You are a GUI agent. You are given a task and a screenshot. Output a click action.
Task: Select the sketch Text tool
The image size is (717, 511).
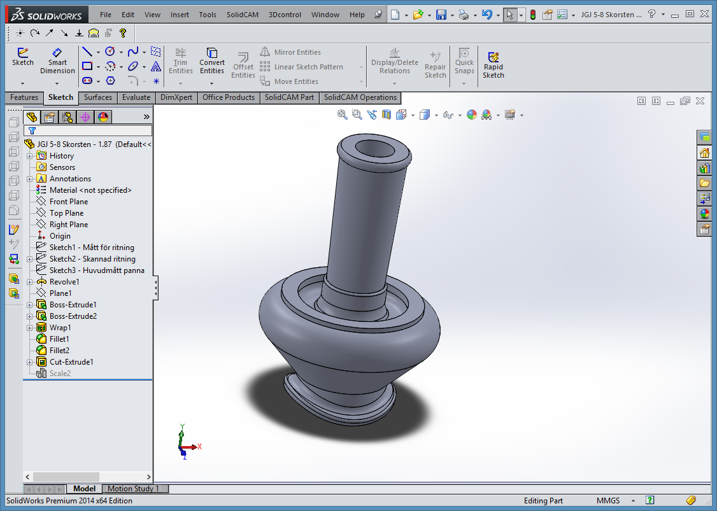(x=156, y=66)
